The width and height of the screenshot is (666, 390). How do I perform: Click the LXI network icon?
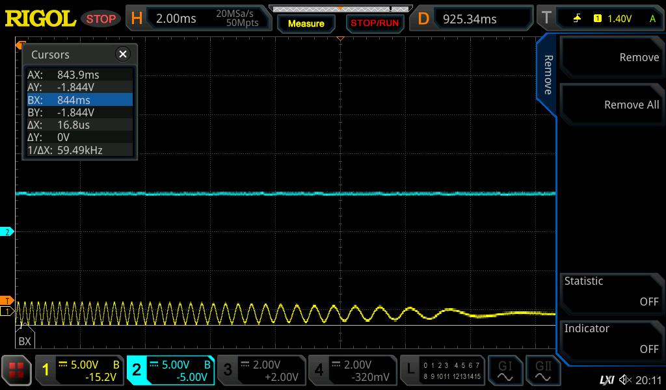tap(607, 380)
